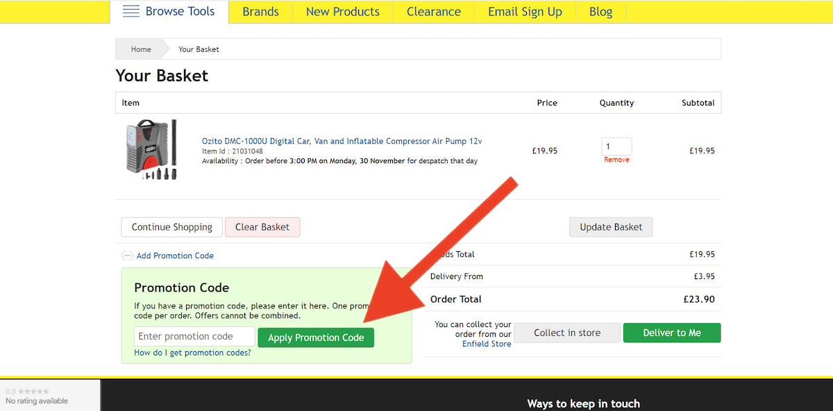Image resolution: width=833 pixels, height=411 pixels.
Task: Click the Ways to keep in touch heading
Action: (x=583, y=403)
